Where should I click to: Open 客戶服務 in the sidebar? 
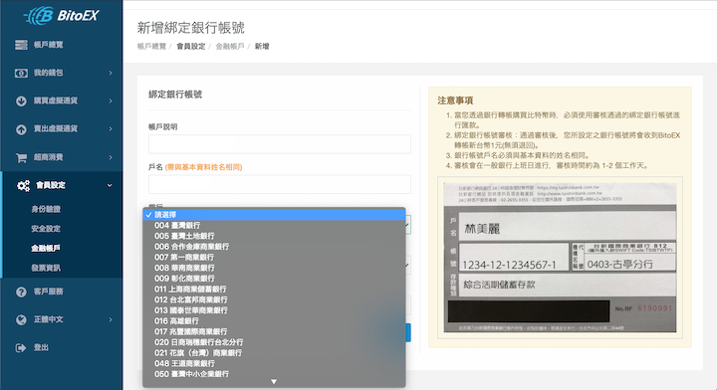point(49,292)
